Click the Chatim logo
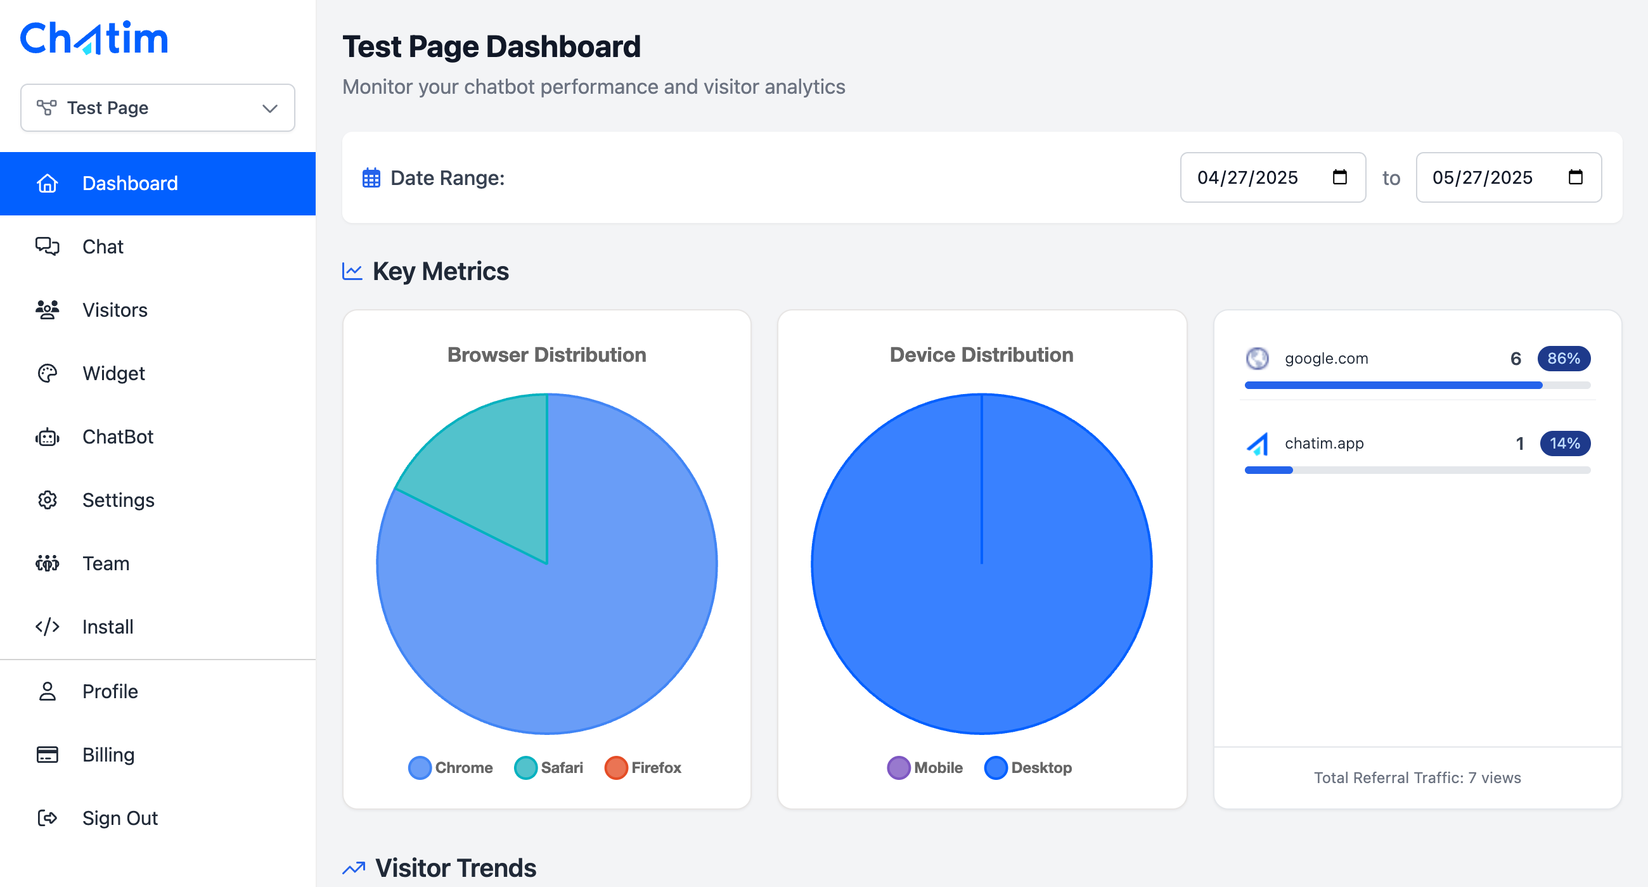 click(x=94, y=38)
